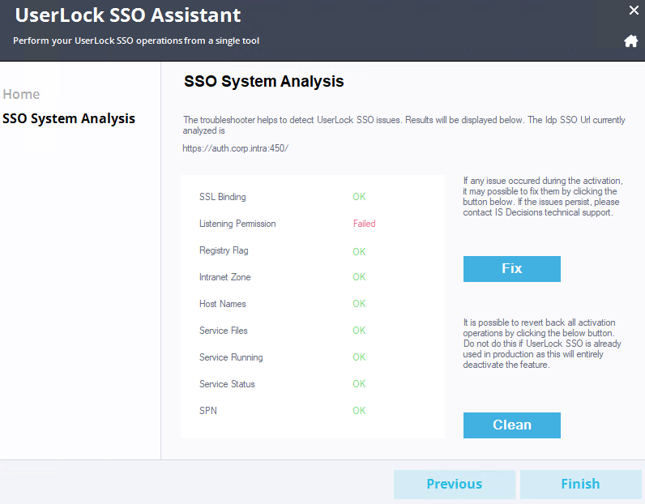Click the SPN check label
645x504 pixels.
pyautogui.click(x=208, y=411)
